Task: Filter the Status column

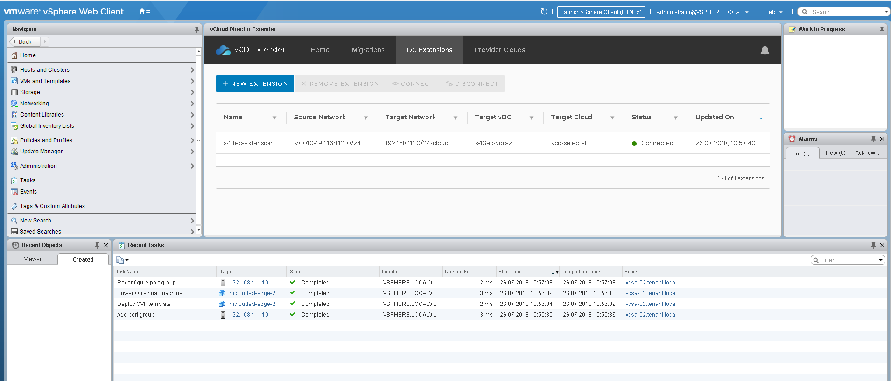Action: 676,118
